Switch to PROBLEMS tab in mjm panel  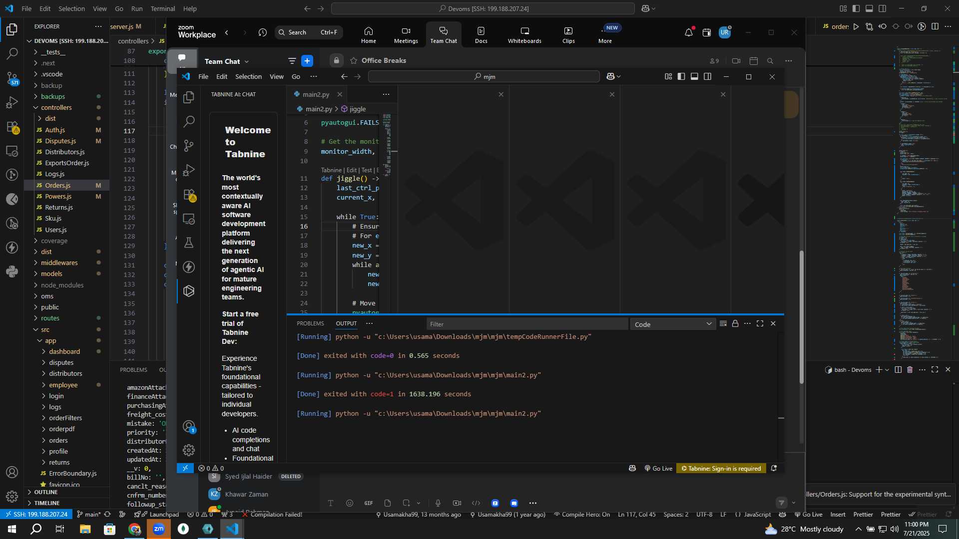(310, 323)
